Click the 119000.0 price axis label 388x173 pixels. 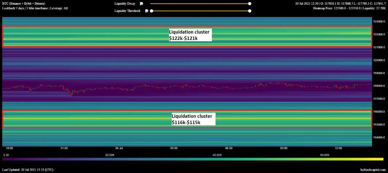coord(379,73)
